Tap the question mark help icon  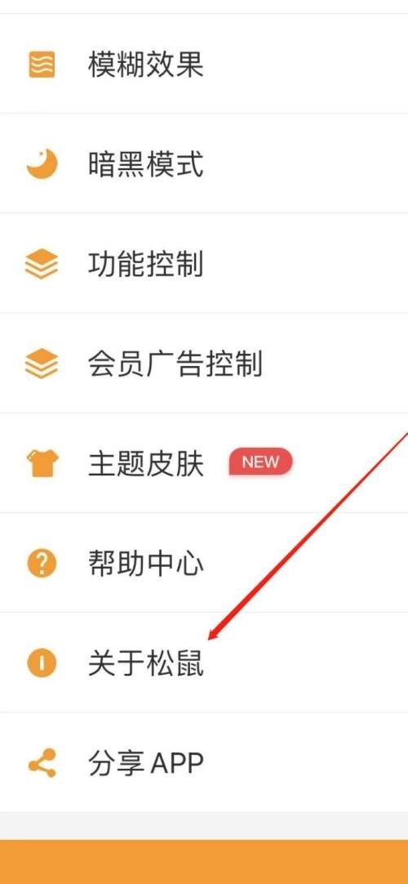click(42, 563)
